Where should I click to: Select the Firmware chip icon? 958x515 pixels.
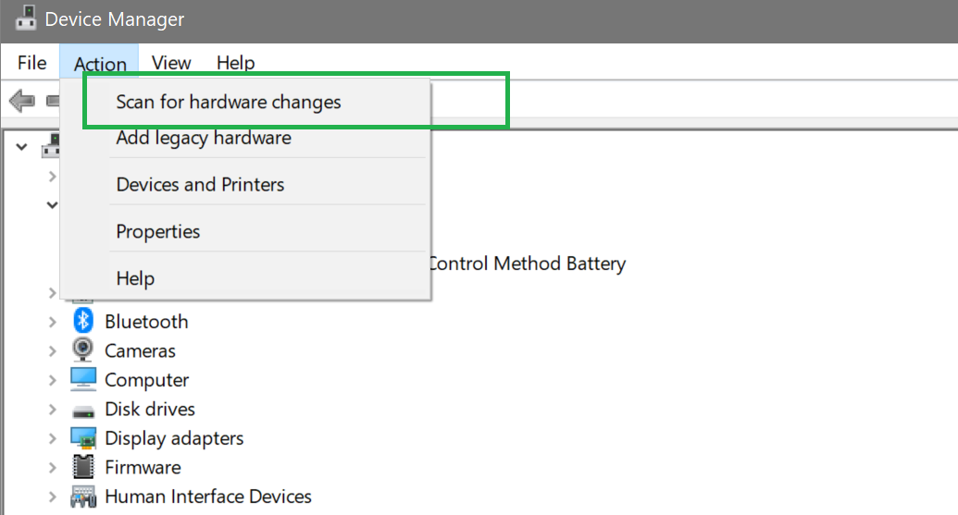(83, 467)
